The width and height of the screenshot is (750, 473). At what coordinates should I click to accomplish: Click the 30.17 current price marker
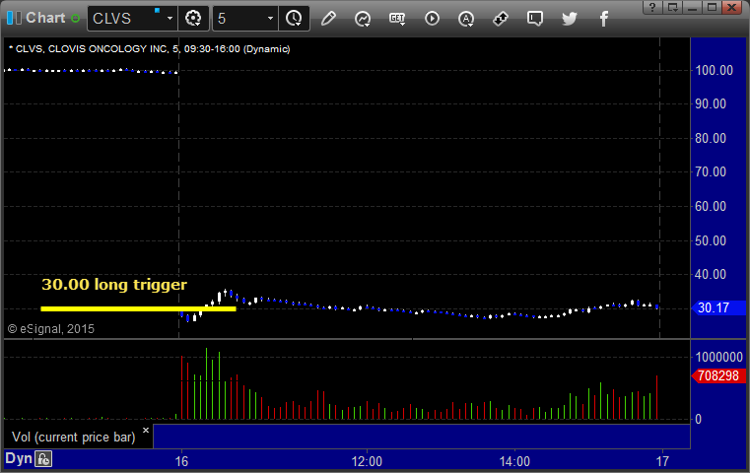pyautogui.click(x=718, y=307)
